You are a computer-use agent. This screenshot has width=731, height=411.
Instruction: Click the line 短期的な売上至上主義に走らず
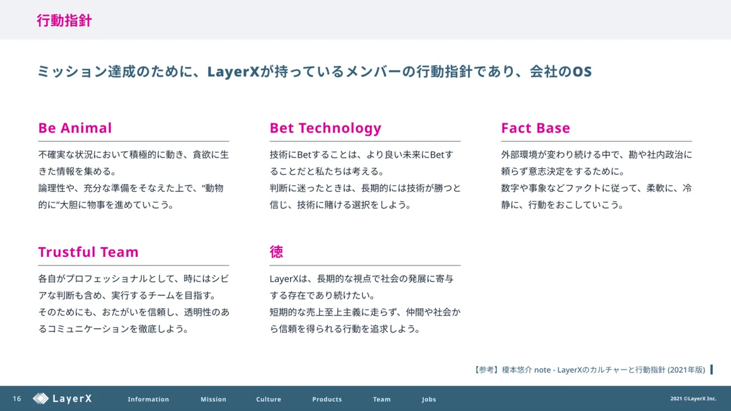[365, 312]
